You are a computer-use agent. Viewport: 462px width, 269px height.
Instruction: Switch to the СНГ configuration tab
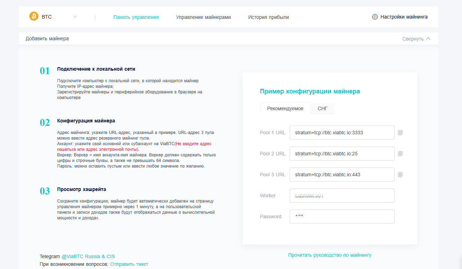click(x=322, y=108)
